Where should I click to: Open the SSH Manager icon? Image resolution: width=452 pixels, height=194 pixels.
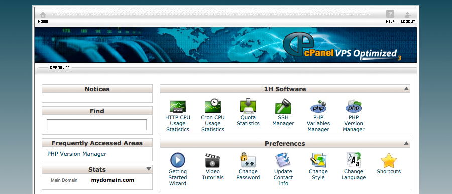tap(283, 106)
